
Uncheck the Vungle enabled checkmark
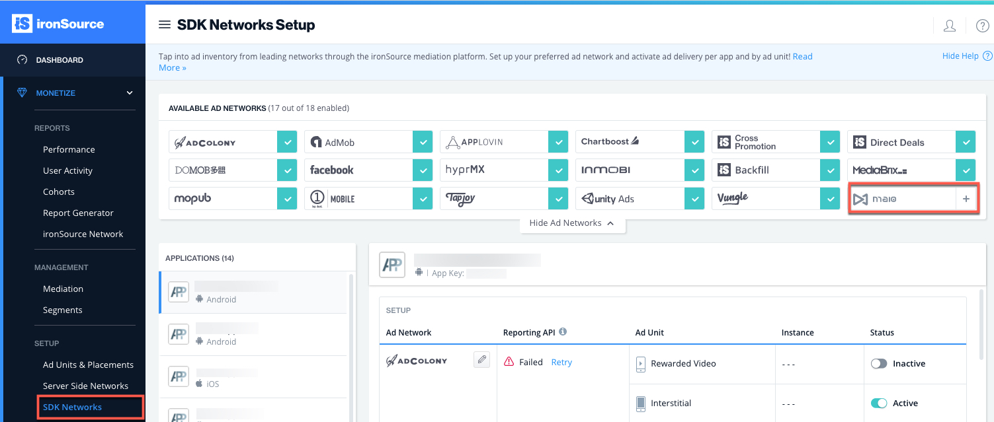(830, 198)
